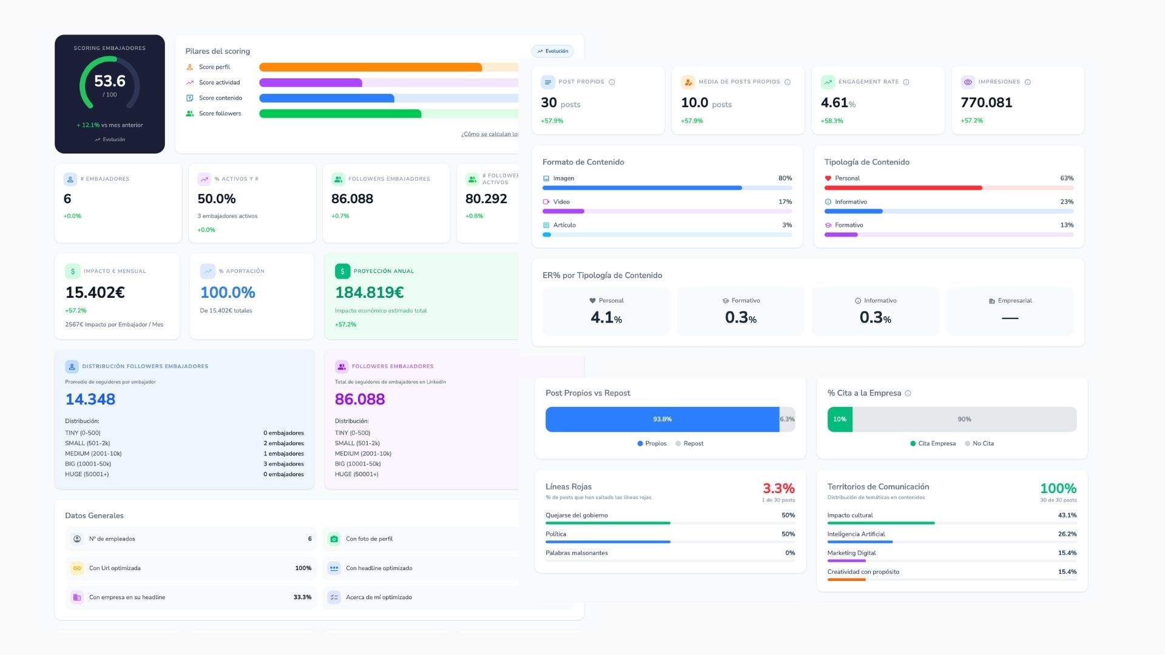Click the Score perfil orange progress bar
Screen dimensions: 1165x655
coord(370,67)
